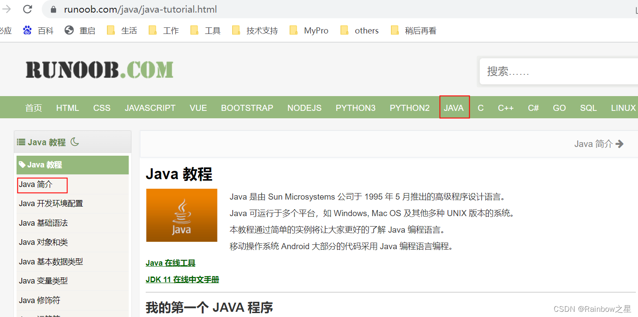Screen dimensions: 638x317
Task: Open Java 基本数据类型 in the sidebar
Action: (51, 262)
